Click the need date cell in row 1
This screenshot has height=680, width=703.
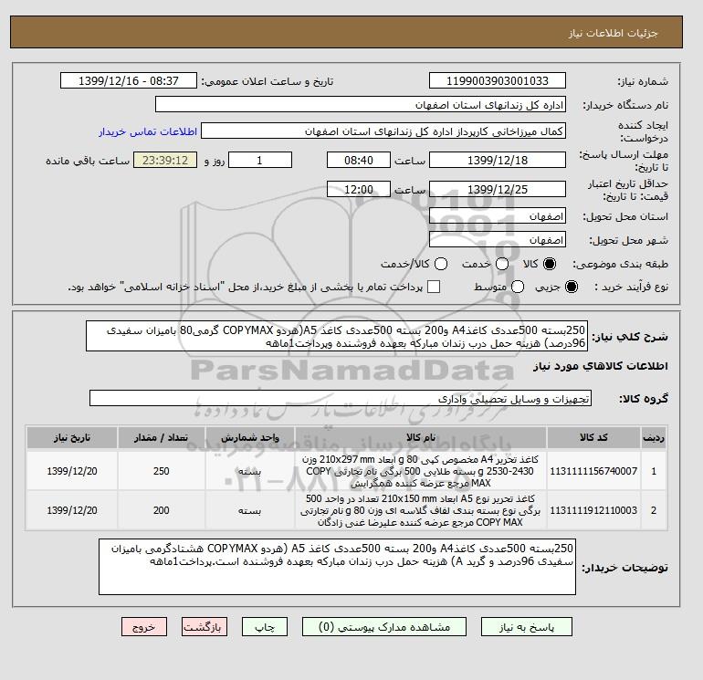[x=72, y=471]
